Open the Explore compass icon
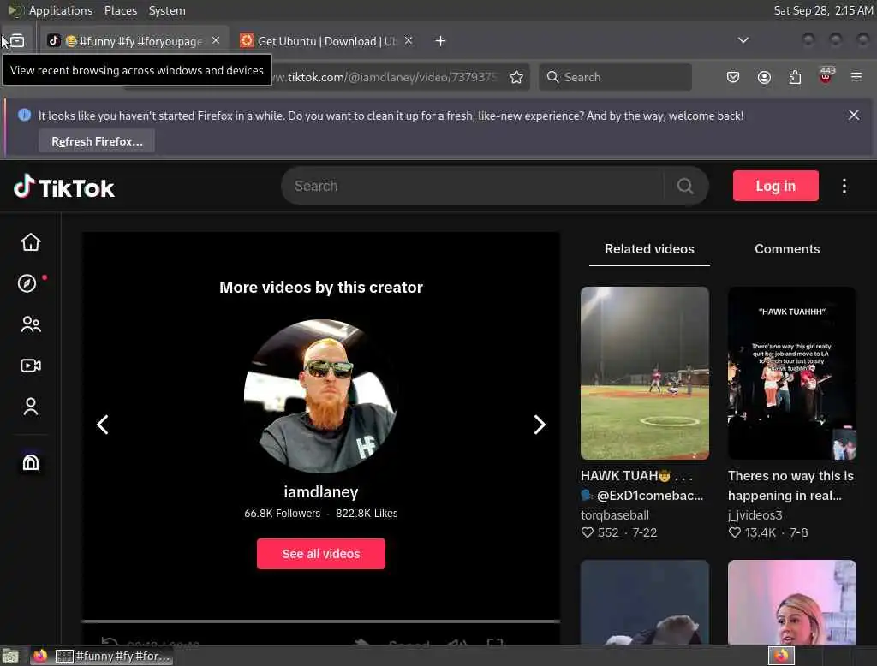The width and height of the screenshot is (877, 666). [x=27, y=283]
